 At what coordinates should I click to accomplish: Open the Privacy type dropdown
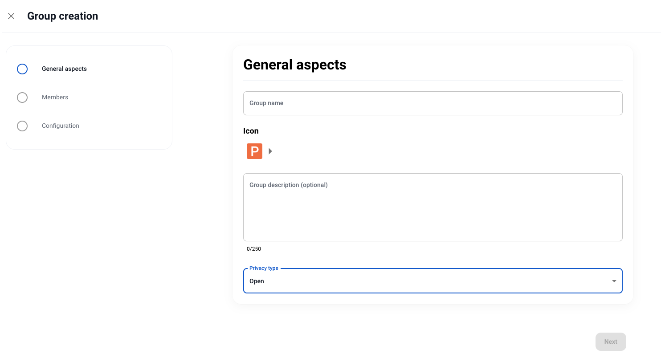[433, 281]
